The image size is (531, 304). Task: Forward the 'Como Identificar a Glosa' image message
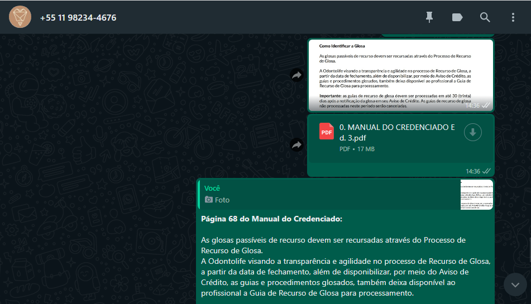point(296,75)
